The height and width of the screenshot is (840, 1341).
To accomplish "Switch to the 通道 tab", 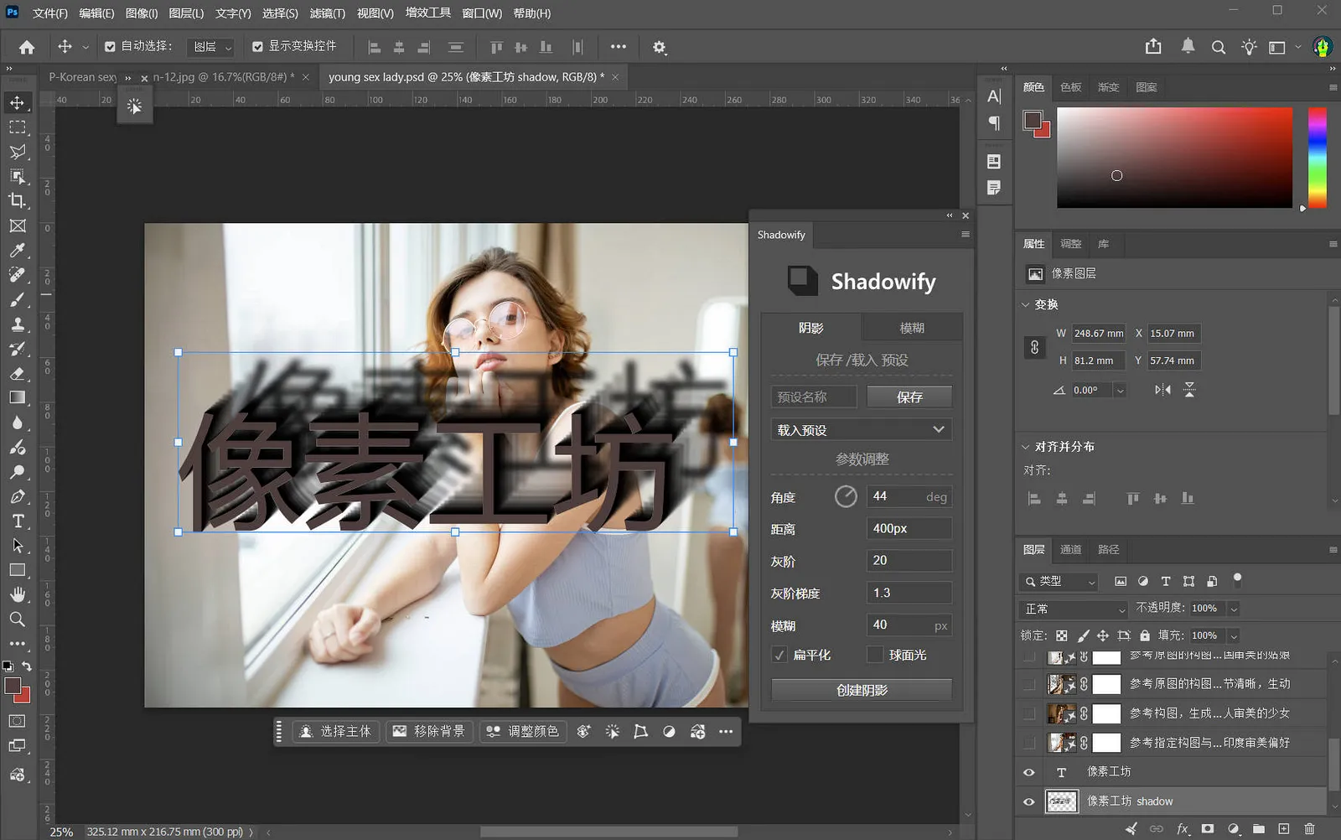I will click(x=1070, y=550).
